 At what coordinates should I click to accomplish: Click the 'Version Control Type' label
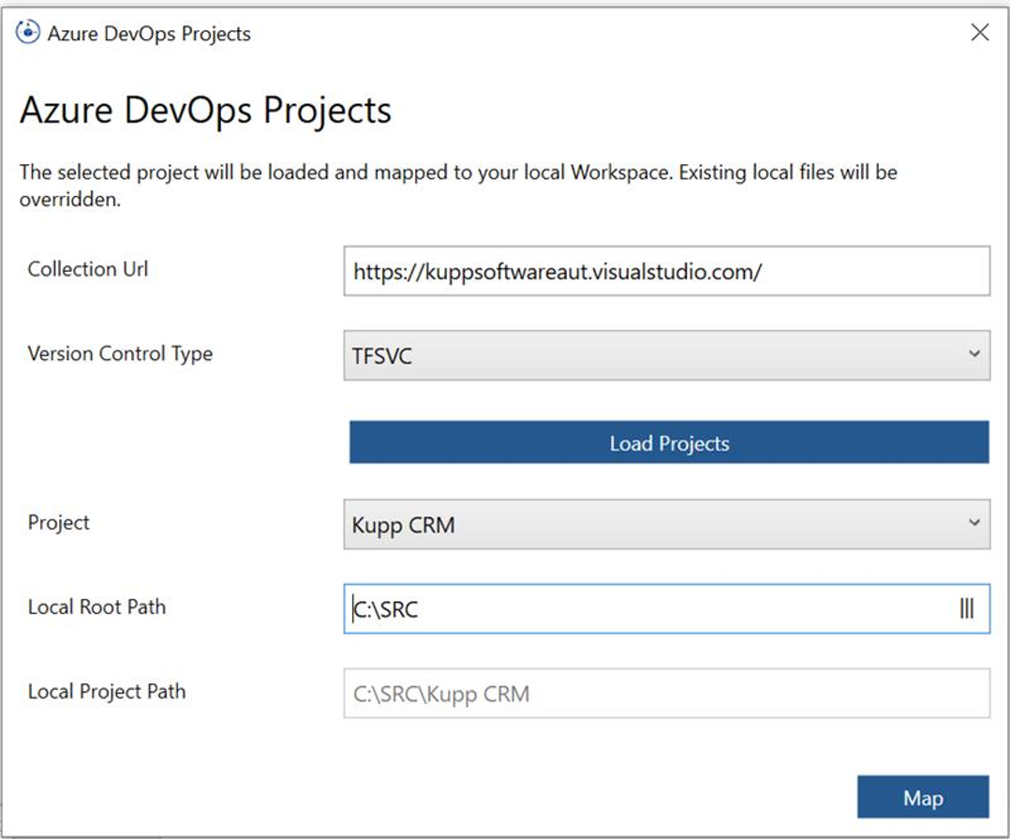point(120,353)
